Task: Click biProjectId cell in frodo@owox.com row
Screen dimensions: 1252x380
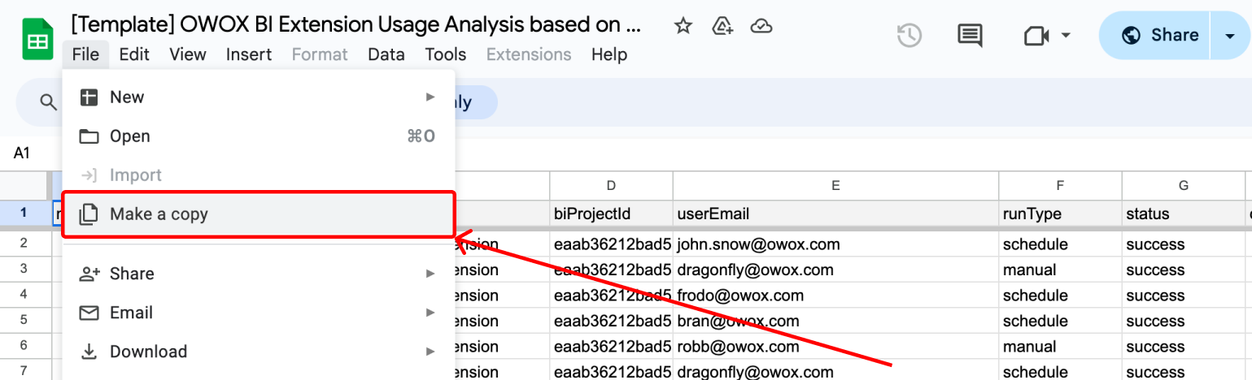Action: tap(611, 296)
